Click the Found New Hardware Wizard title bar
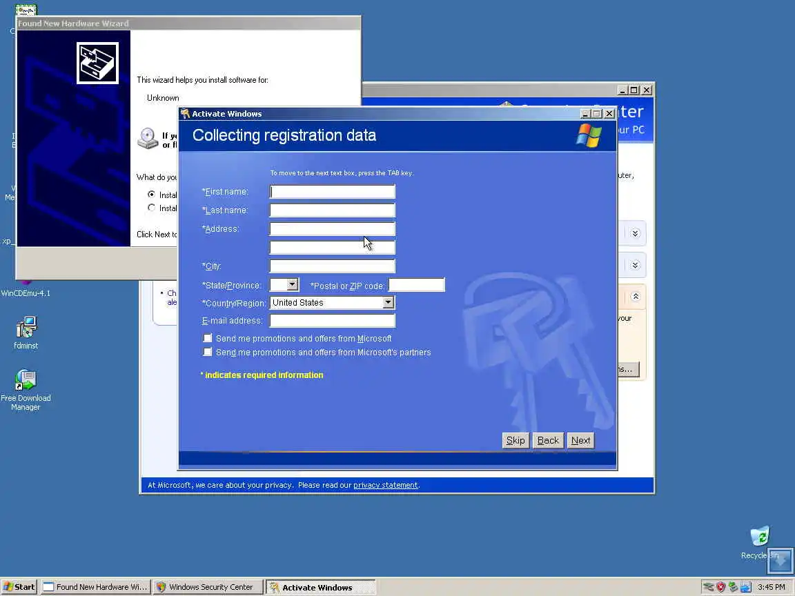 (188, 23)
